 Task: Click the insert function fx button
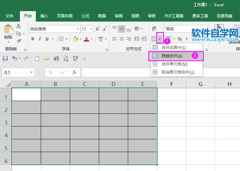[x=74, y=72]
